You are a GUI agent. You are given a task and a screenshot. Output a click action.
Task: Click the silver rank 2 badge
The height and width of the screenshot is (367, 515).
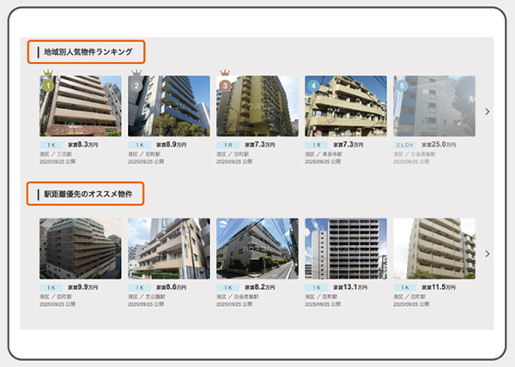click(136, 85)
